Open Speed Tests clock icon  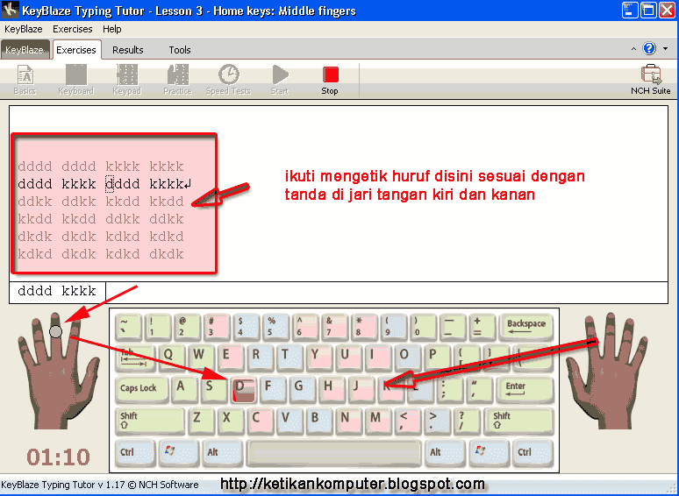(228, 80)
